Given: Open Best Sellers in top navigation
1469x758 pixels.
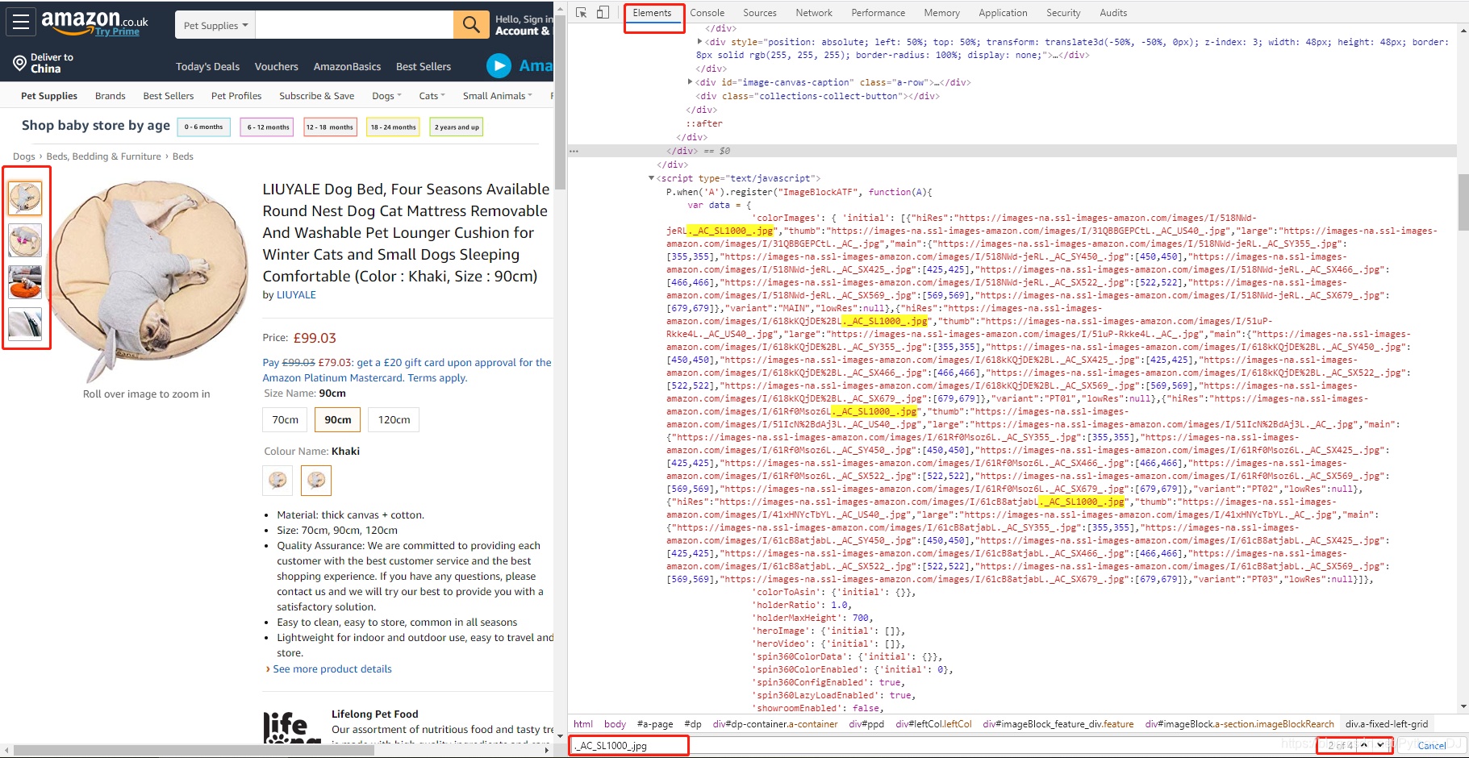Looking at the screenshot, I should [x=424, y=67].
